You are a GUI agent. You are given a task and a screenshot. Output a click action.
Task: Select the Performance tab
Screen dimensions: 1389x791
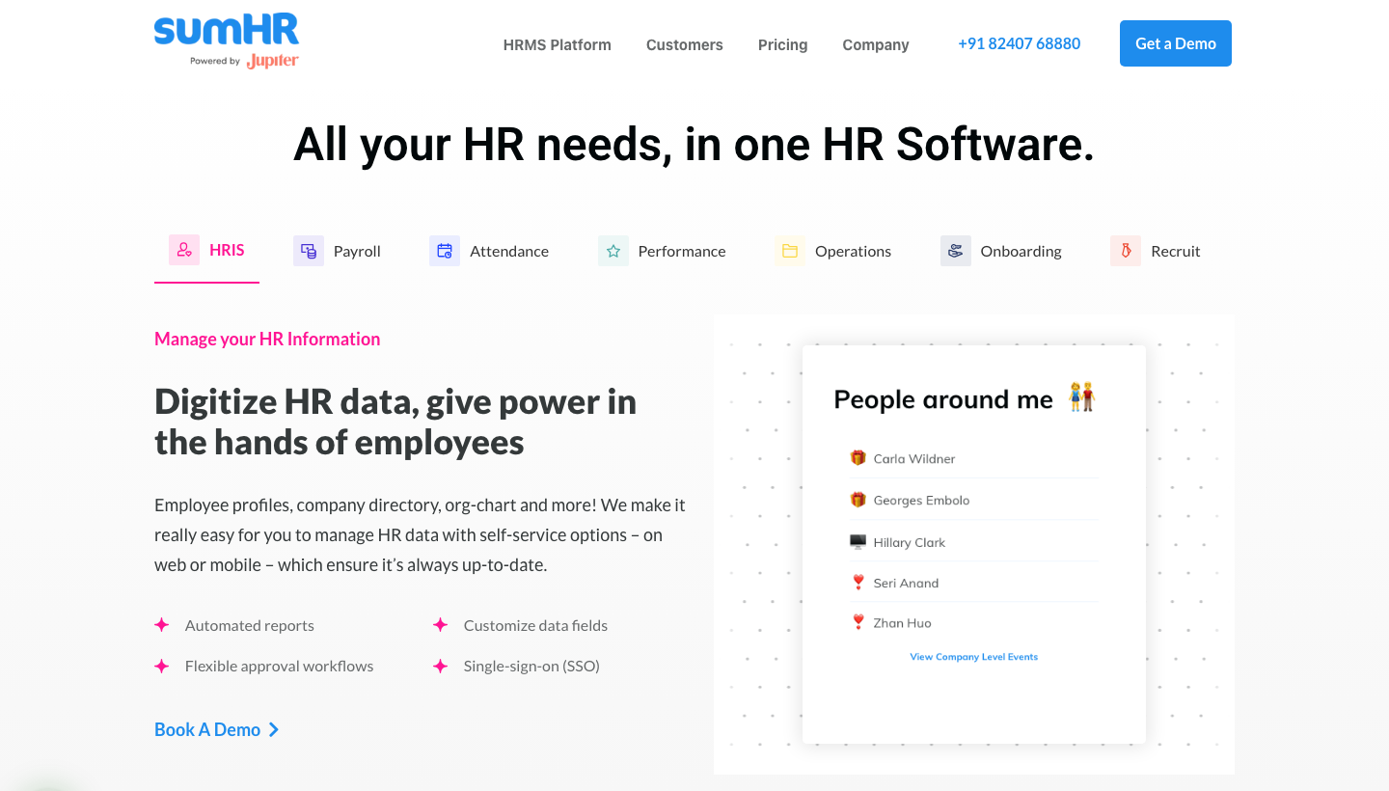pyautogui.click(x=662, y=251)
